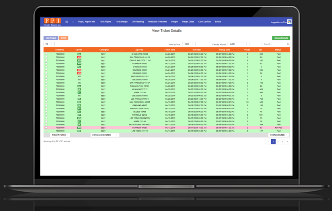Open Freight Class menu item
Viewport: 332px width, 211px height.
tap(188, 22)
